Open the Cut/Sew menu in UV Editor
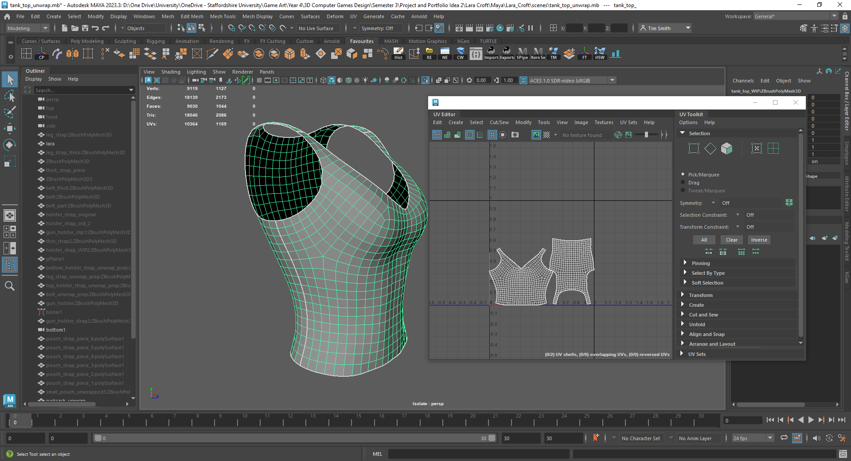 coord(499,122)
